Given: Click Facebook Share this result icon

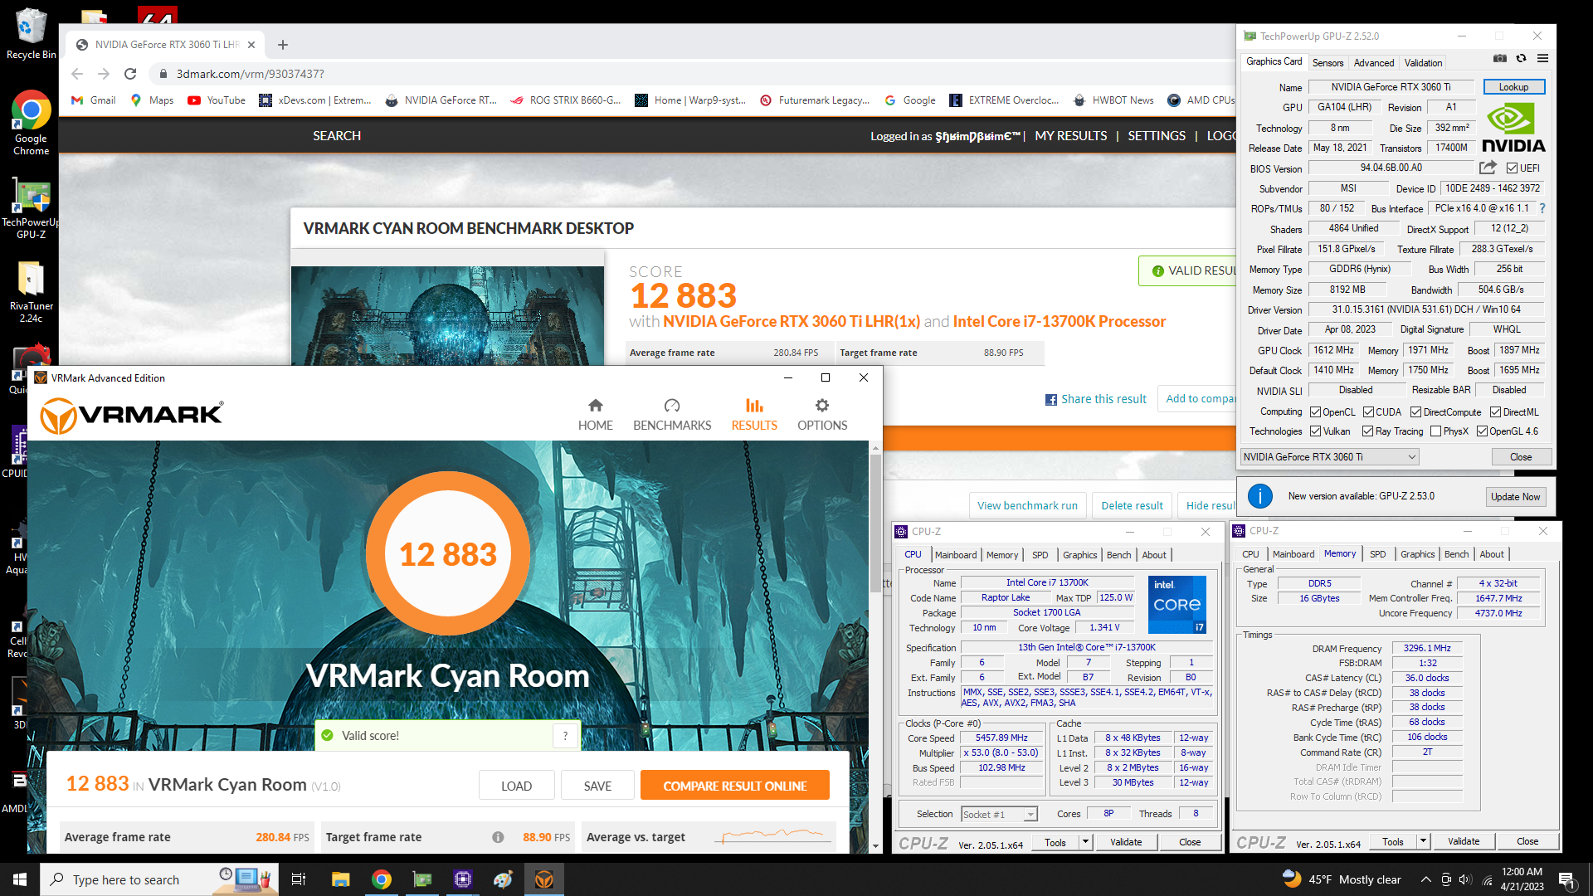Looking at the screenshot, I should pyautogui.click(x=1051, y=400).
